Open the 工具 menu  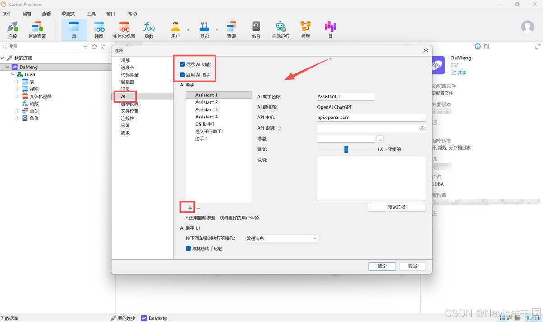91,14
